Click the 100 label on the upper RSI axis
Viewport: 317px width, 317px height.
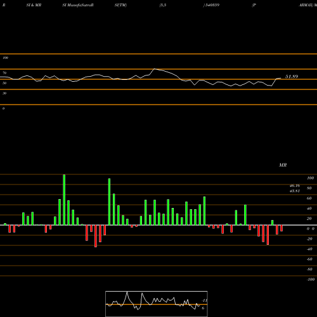tap(5, 58)
